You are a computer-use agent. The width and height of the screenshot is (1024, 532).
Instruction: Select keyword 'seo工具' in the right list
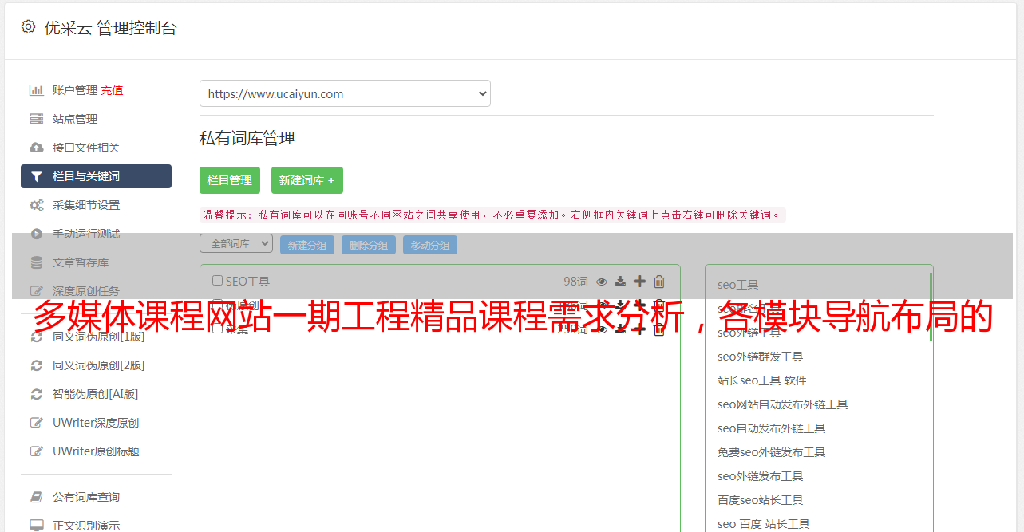pos(738,285)
